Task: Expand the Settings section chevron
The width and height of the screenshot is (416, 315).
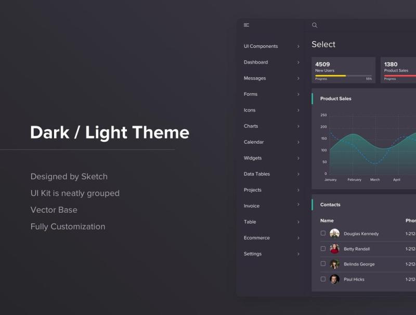Action: pos(298,254)
